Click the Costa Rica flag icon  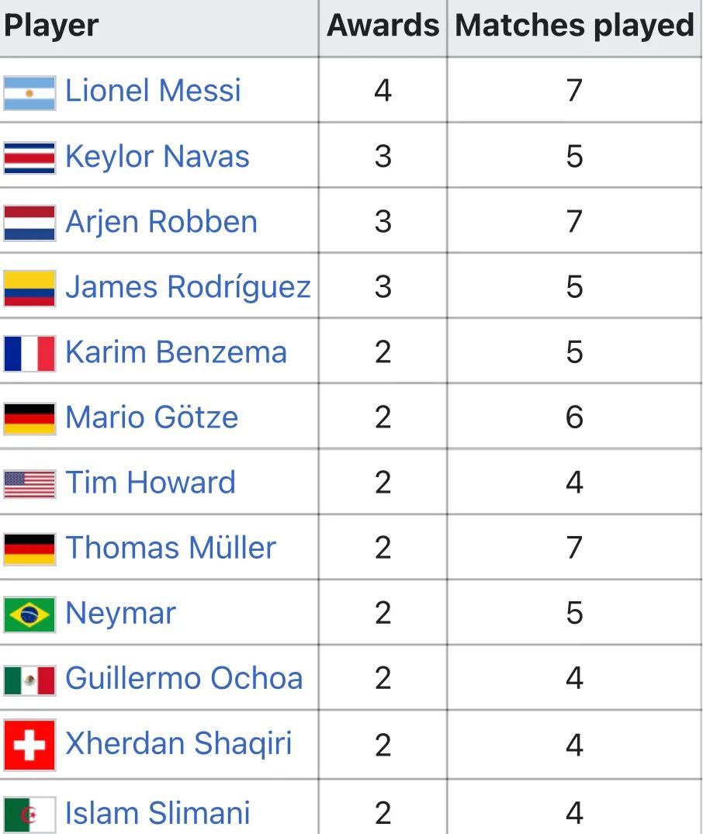[29, 158]
